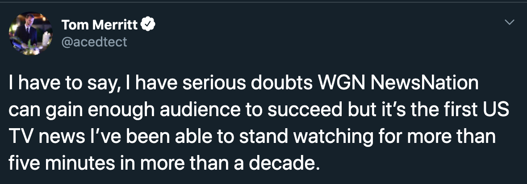
Task: Open the tweet options chevron menu
Action: point(510,22)
